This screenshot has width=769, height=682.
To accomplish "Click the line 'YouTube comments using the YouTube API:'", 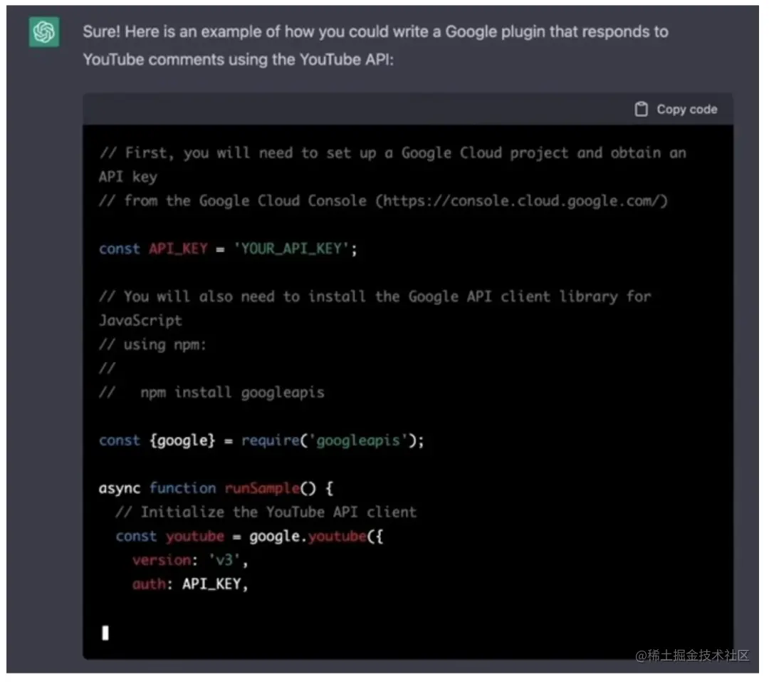I will click(x=238, y=60).
